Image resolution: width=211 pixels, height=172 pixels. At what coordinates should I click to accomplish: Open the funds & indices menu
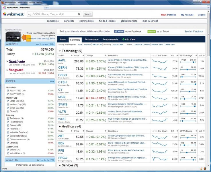coord(107,21)
